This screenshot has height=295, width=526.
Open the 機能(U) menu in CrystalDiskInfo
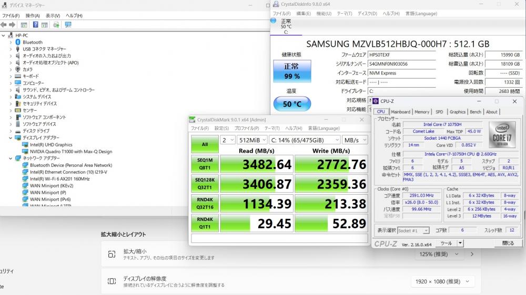pyautogui.click(x=323, y=14)
